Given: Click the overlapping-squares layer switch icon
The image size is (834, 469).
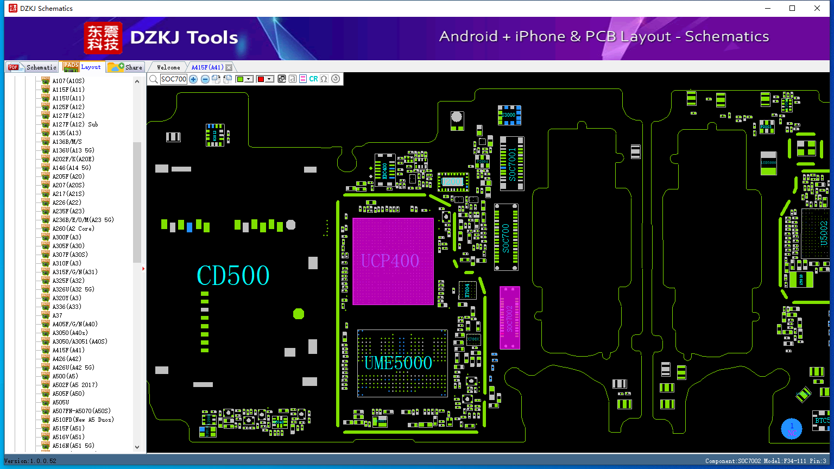Looking at the screenshot, I should coord(282,79).
